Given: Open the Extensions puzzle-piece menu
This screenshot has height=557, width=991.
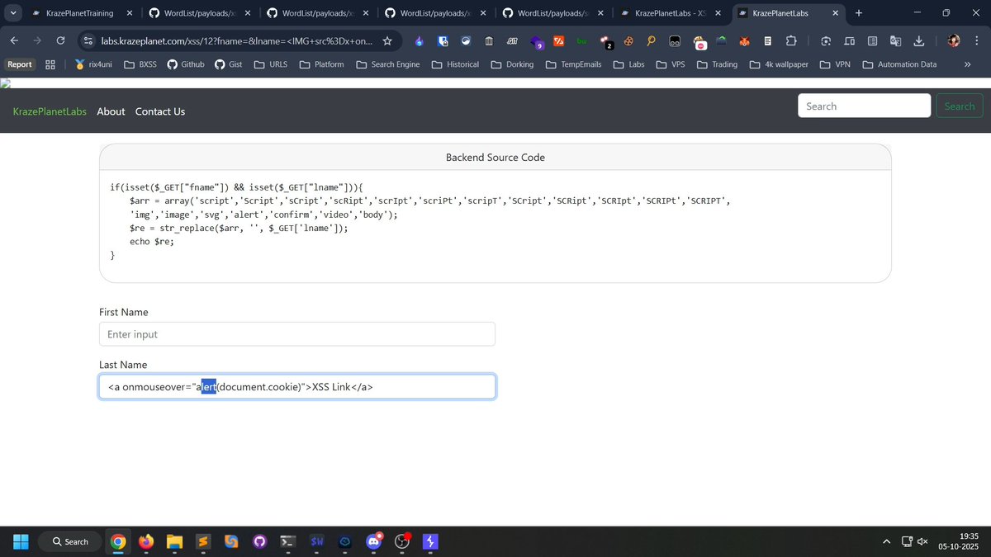Looking at the screenshot, I should (x=791, y=41).
